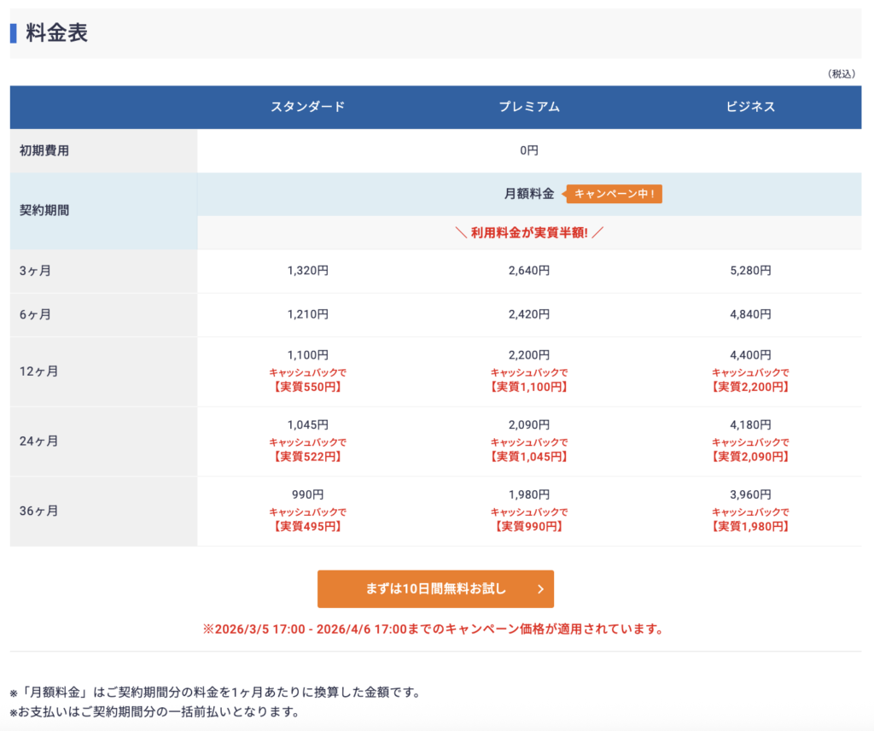Screen dimensions: 874x731
Task: Click the 36ヶ月 contract period row label
Action: (38, 511)
